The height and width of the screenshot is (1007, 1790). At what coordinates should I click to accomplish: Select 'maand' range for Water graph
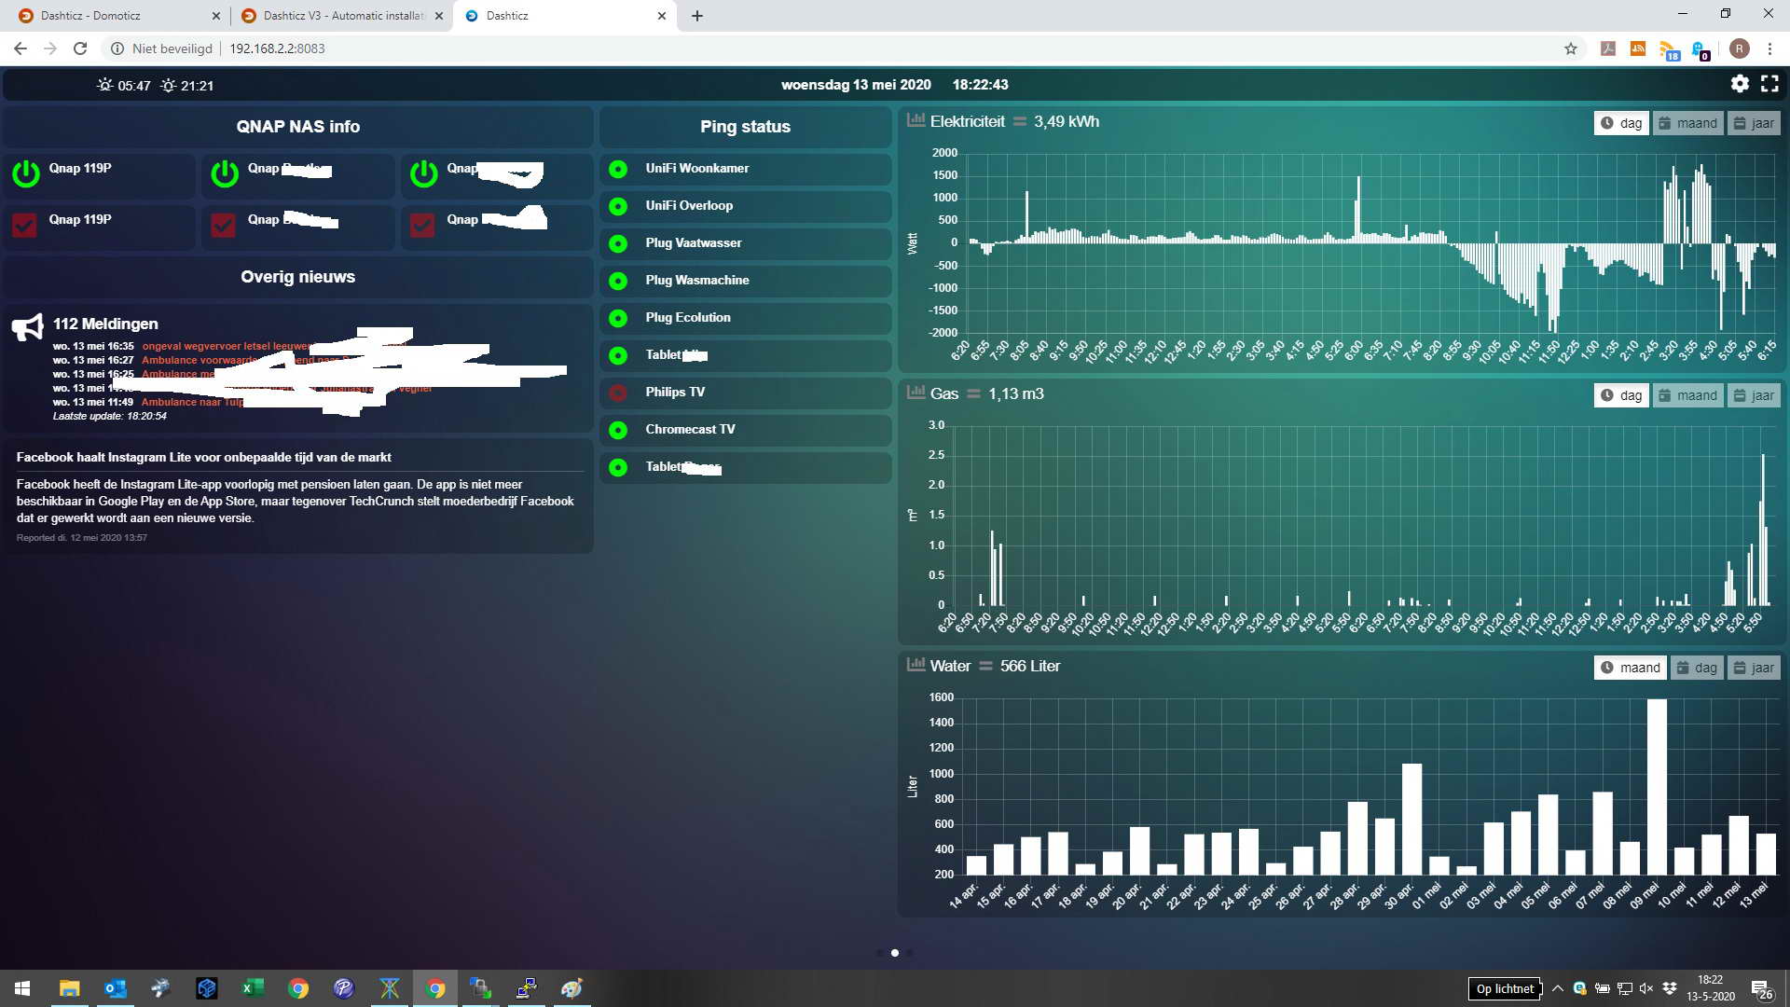[x=1631, y=668]
